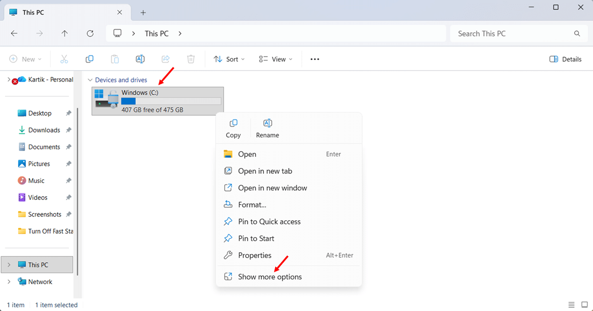Choose Format... from context menu

click(x=252, y=205)
